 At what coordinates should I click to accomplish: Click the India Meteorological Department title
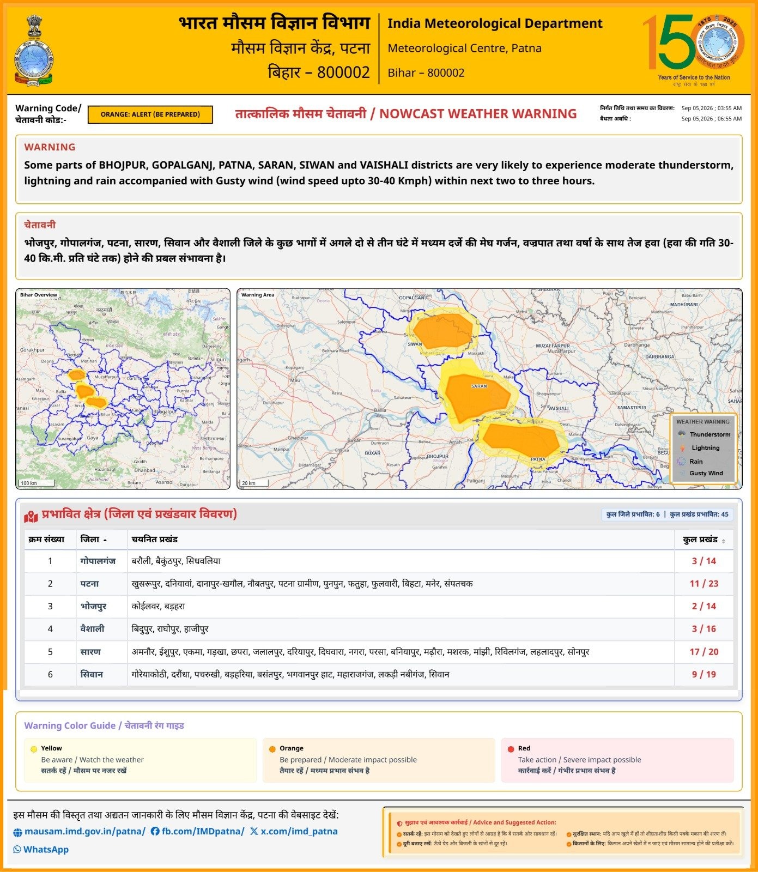click(495, 23)
